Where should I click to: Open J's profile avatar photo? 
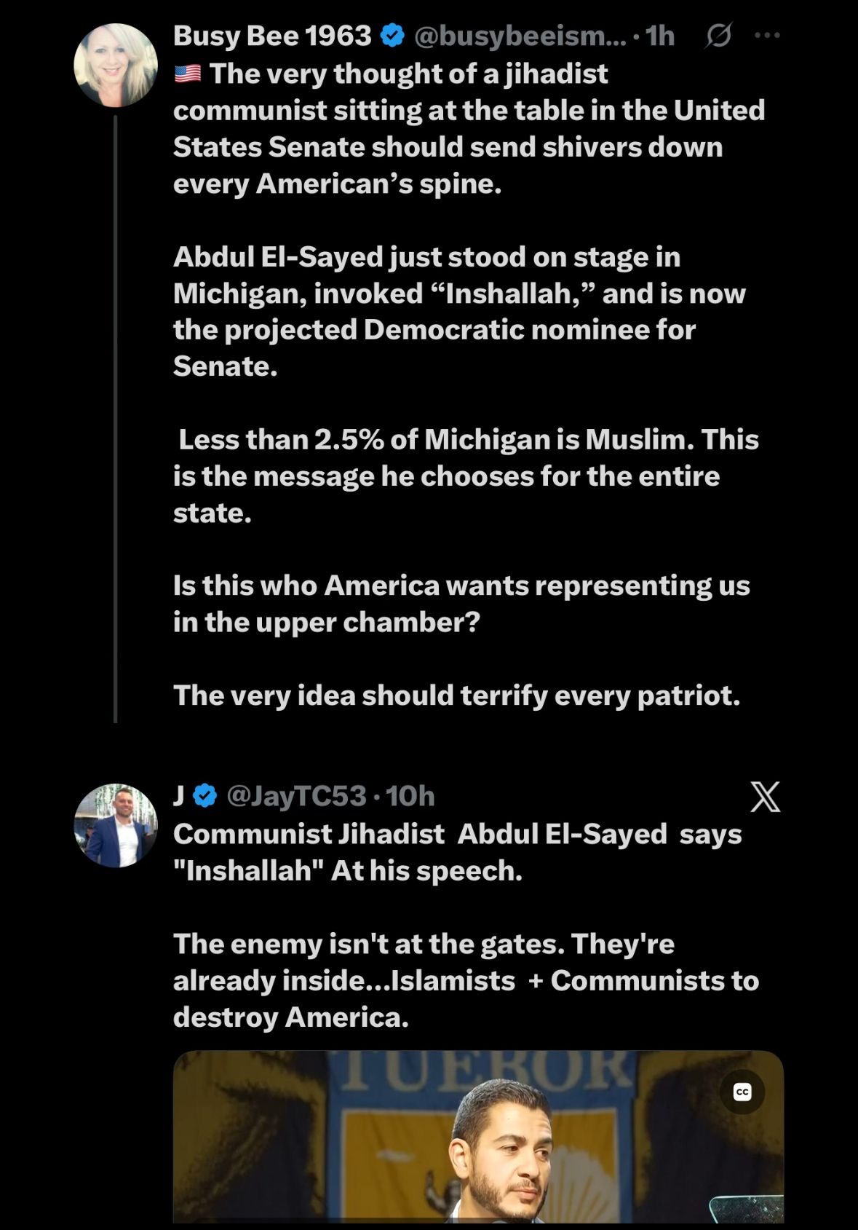(116, 825)
